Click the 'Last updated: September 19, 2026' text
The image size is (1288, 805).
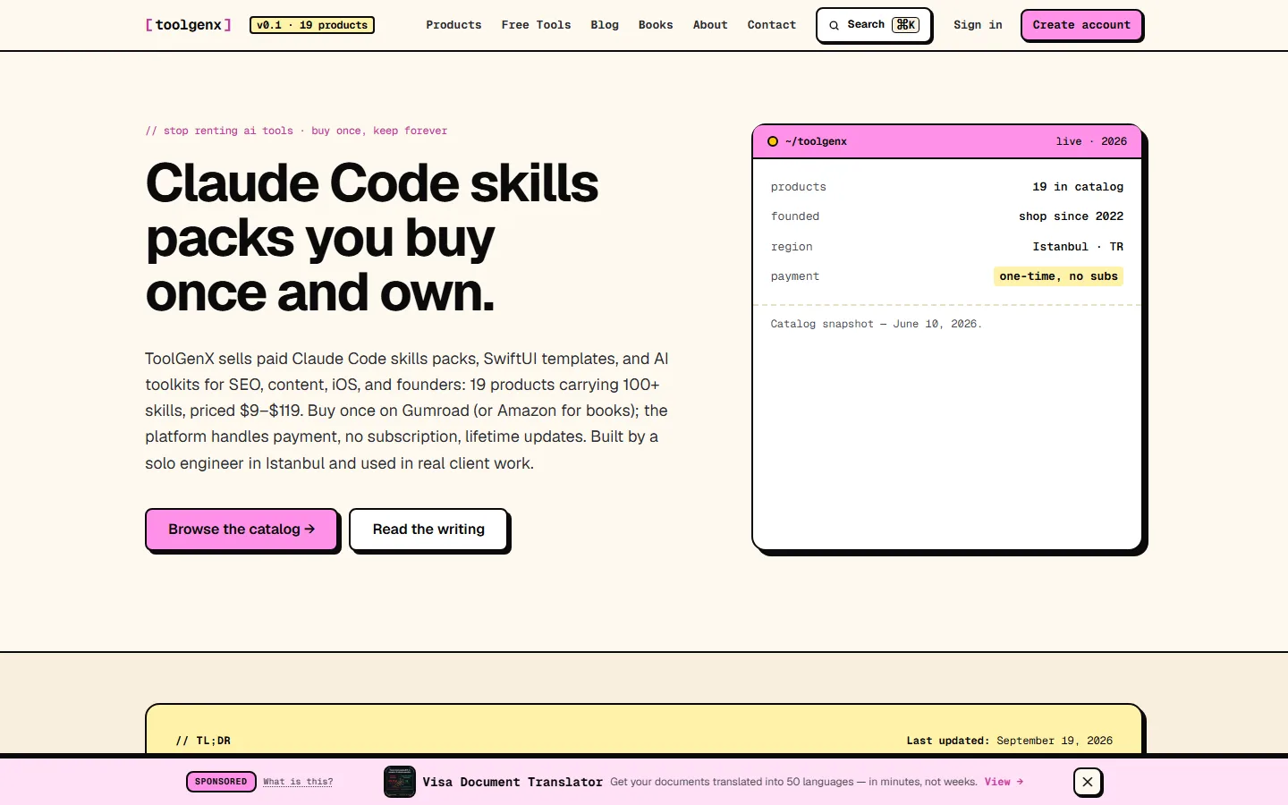[x=1010, y=741]
